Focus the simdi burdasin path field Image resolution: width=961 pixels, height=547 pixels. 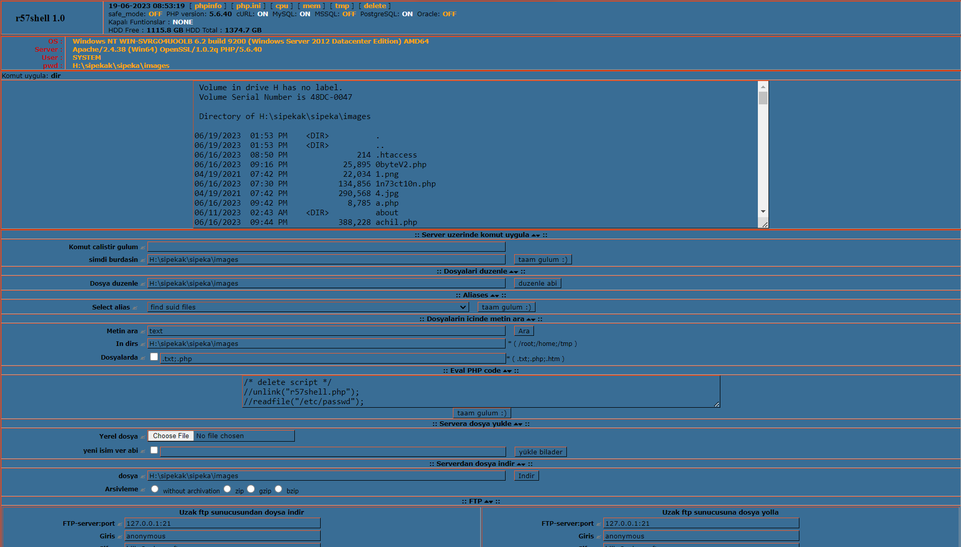tap(326, 259)
